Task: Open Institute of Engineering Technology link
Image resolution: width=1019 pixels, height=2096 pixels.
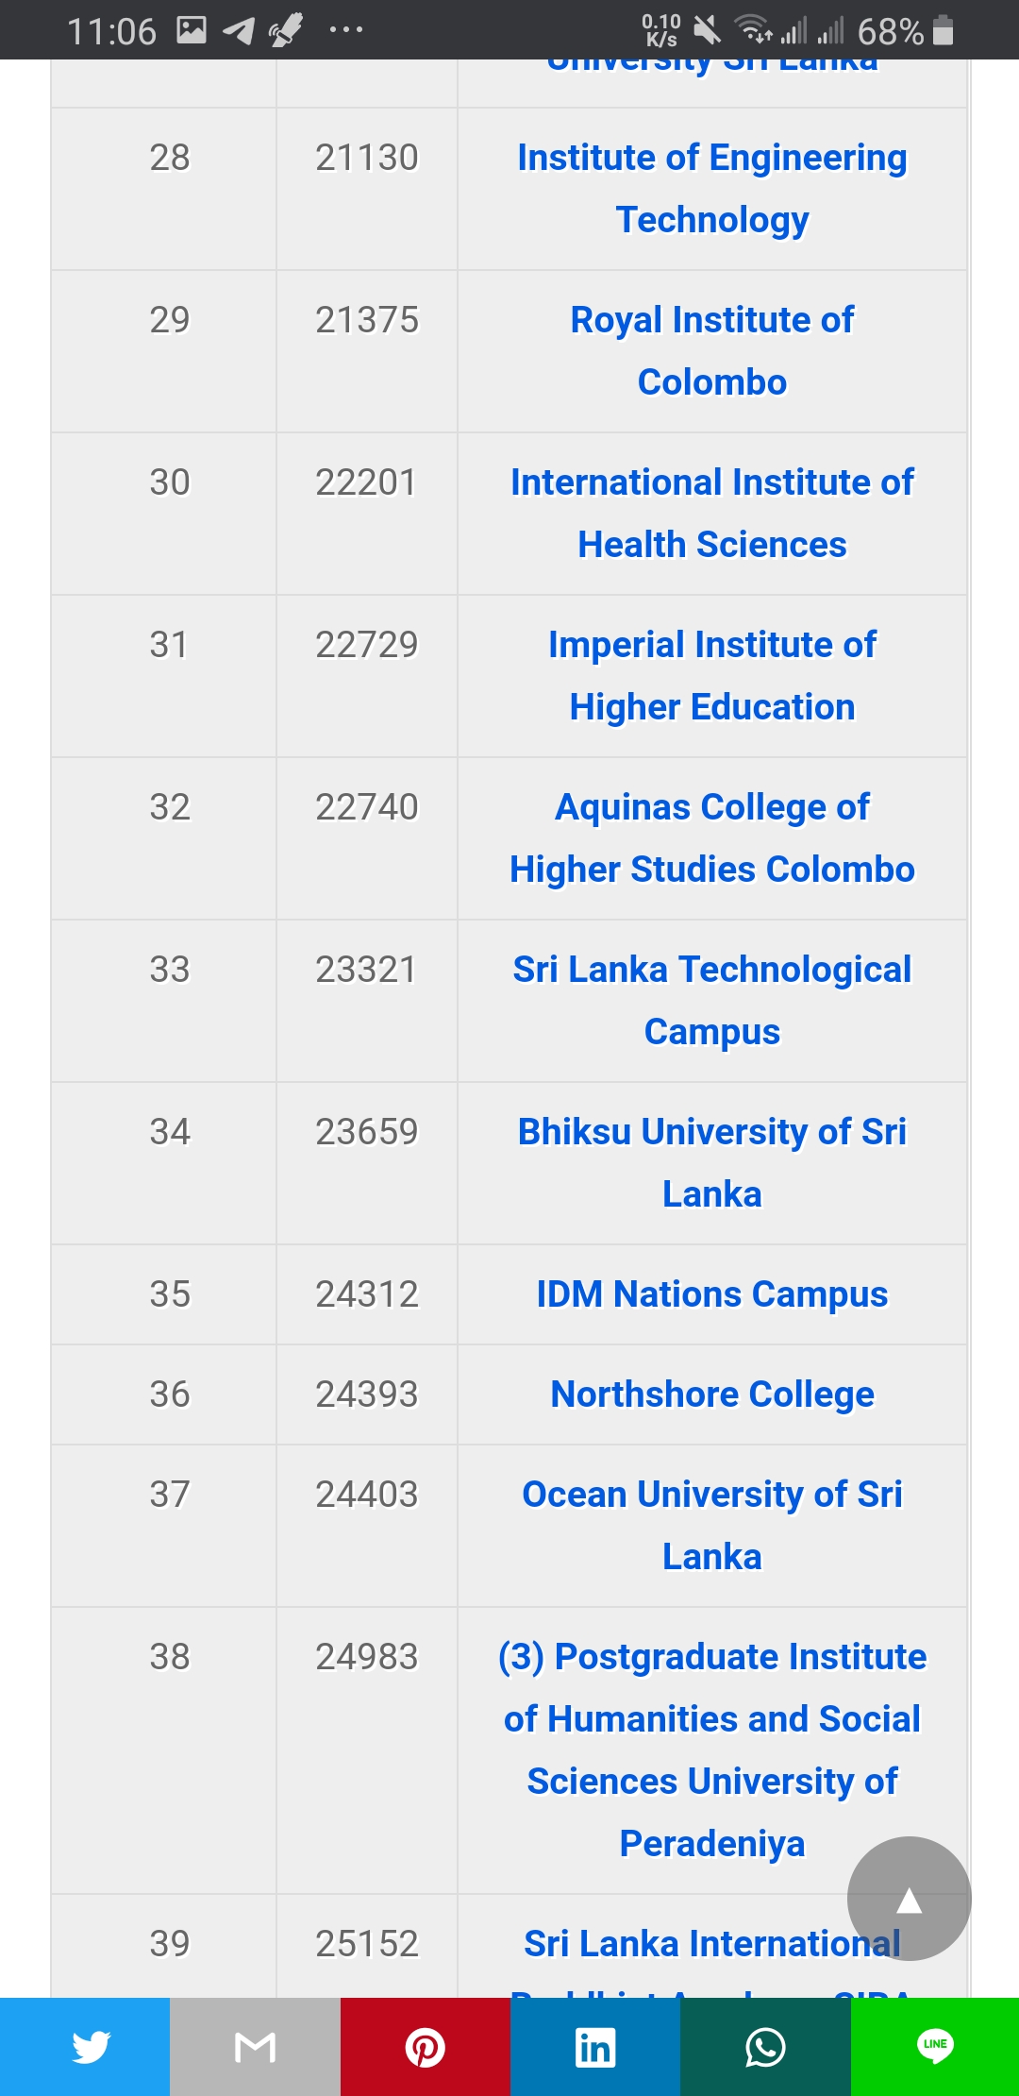Action: pyautogui.click(x=712, y=189)
